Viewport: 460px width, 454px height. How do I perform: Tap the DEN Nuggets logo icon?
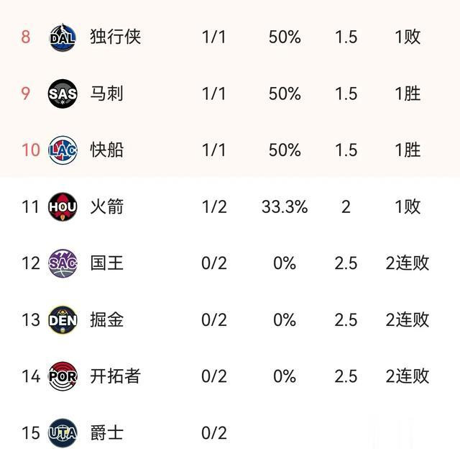tap(63, 319)
